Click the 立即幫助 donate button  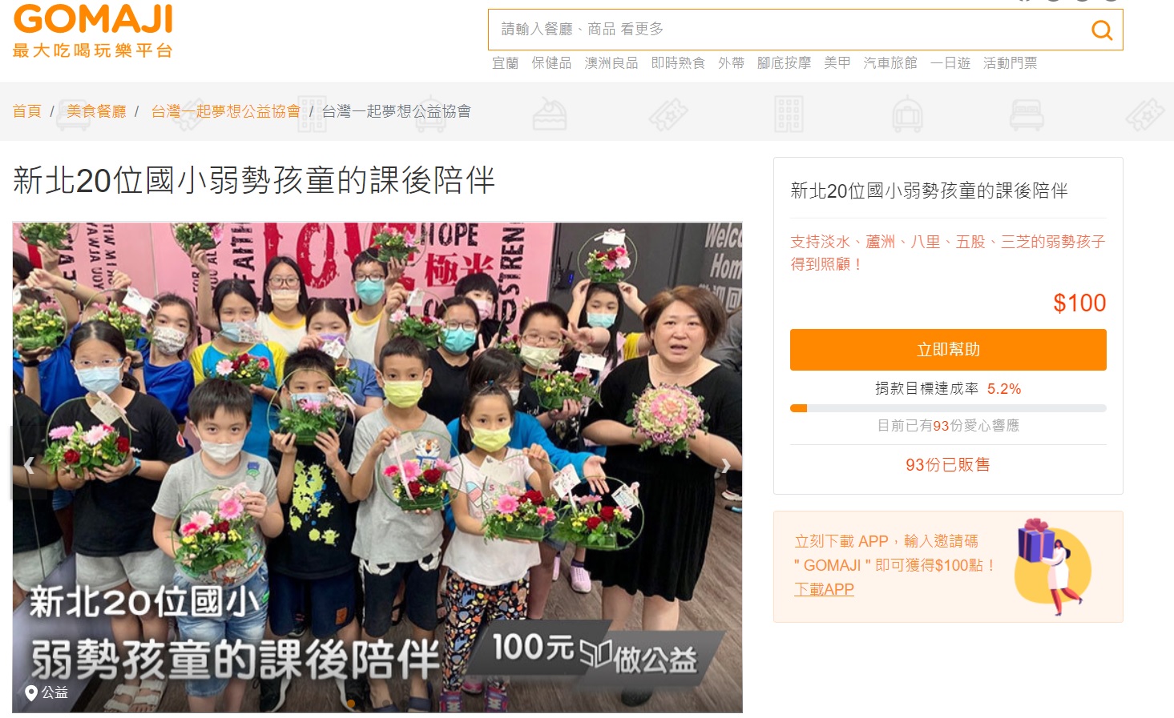tap(948, 350)
